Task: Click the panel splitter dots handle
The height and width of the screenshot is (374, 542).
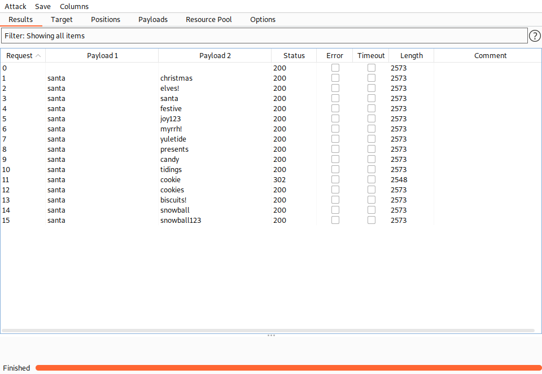Action: point(271,335)
